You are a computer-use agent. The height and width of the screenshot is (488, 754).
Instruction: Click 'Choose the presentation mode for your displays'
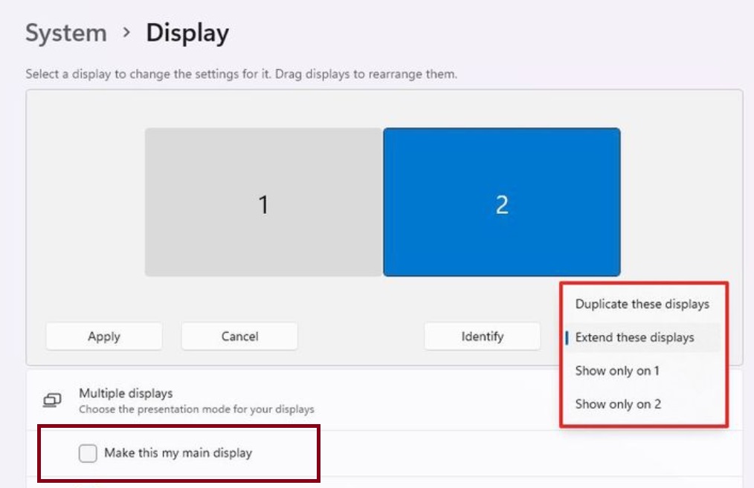coord(196,410)
